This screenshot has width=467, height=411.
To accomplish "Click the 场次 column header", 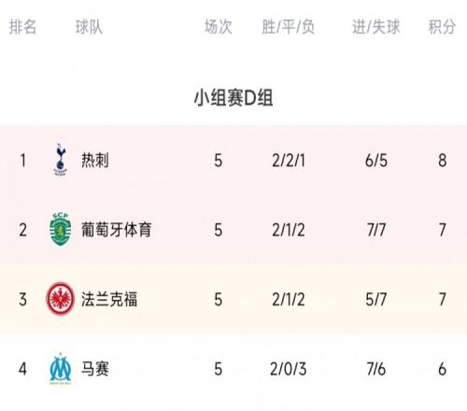I will pos(219,26).
